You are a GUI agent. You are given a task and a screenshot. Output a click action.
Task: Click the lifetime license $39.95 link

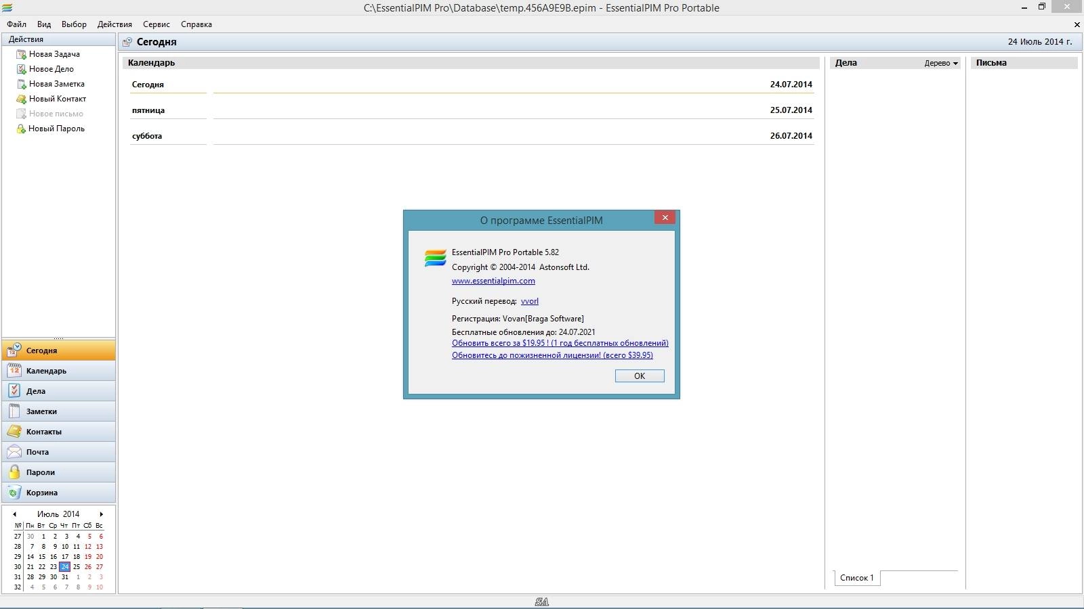pos(552,355)
